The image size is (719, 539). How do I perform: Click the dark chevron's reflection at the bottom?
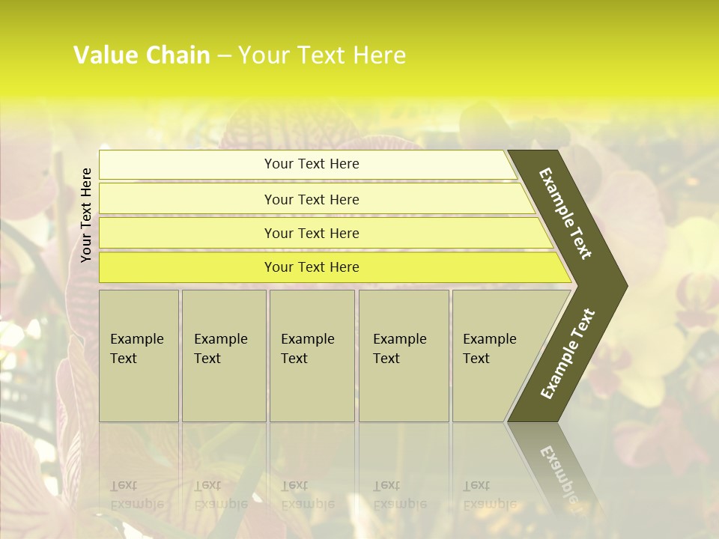(557, 470)
